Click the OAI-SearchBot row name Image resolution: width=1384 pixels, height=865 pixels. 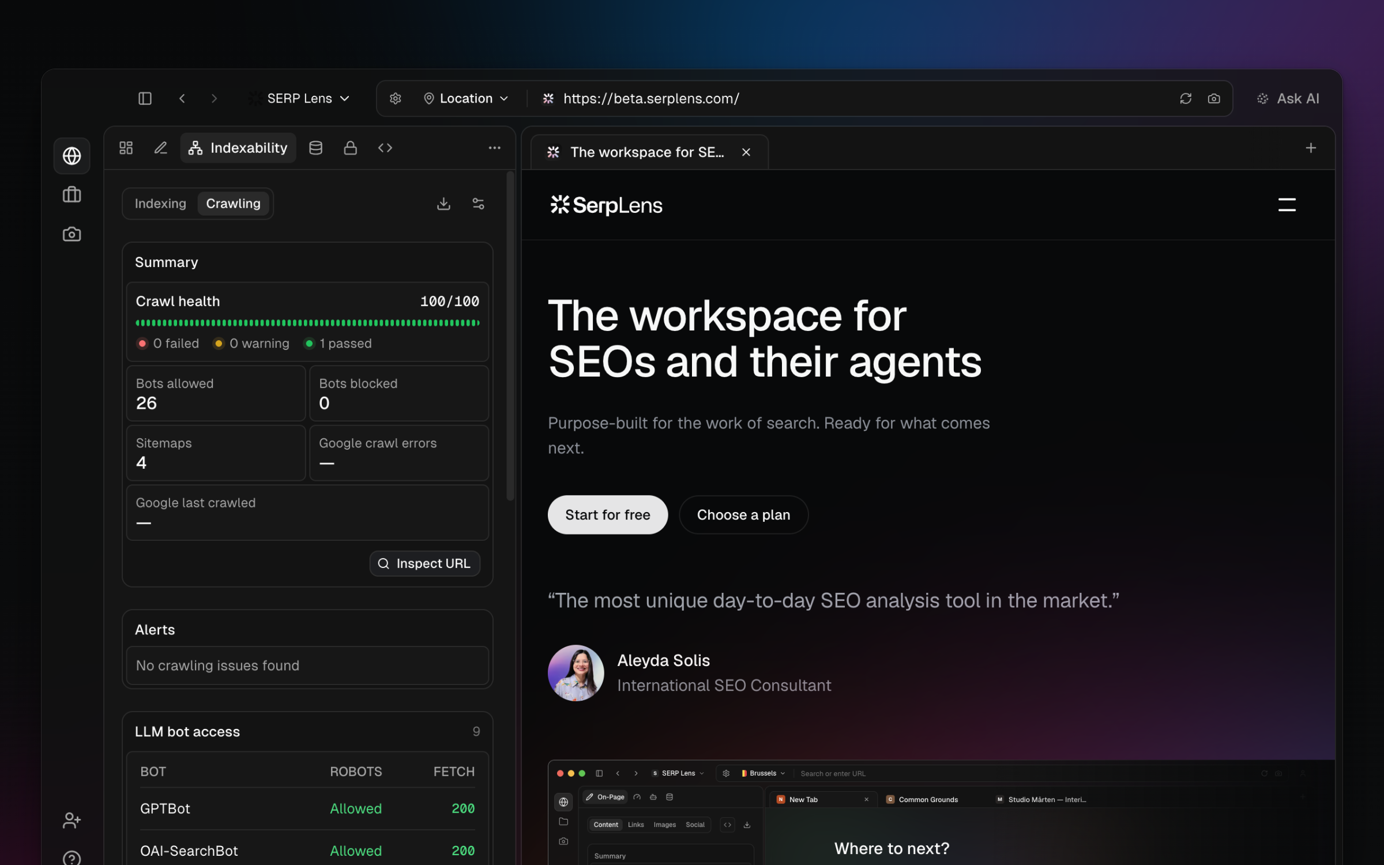point(189,851)
